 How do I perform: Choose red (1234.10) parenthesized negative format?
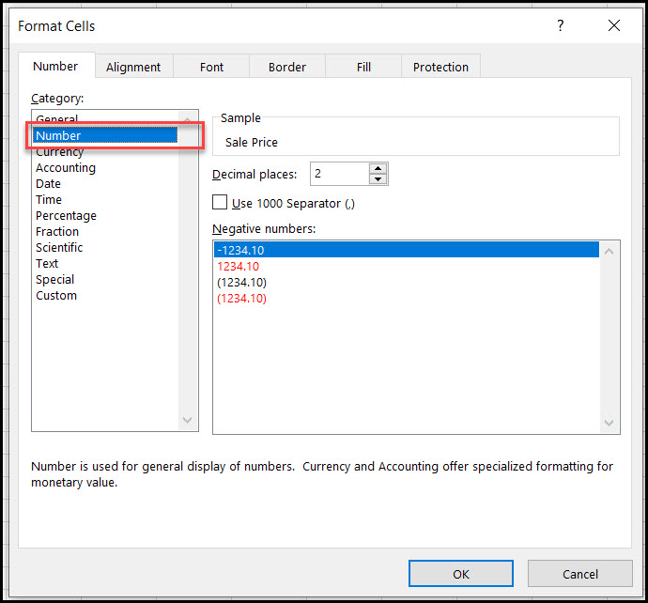(x=241, y=299)
